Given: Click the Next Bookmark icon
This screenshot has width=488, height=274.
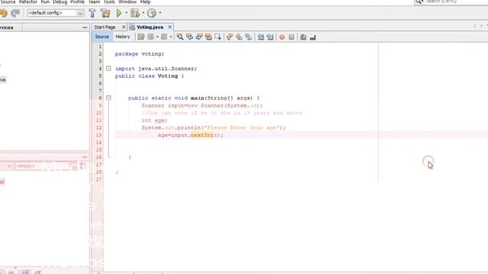Looking at the screenshot, I should (239, 37).
